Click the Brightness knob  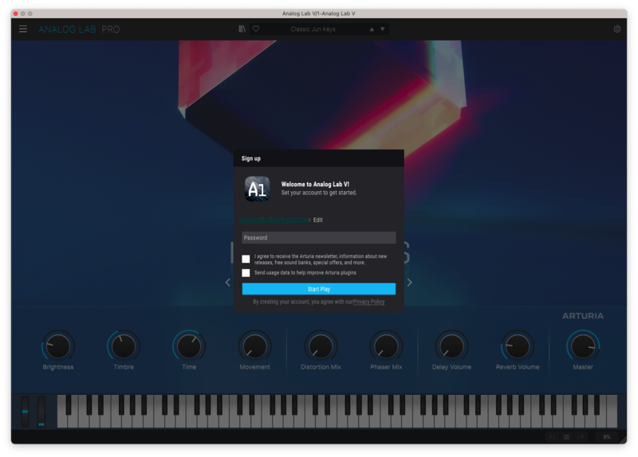(x=58, y=346)
